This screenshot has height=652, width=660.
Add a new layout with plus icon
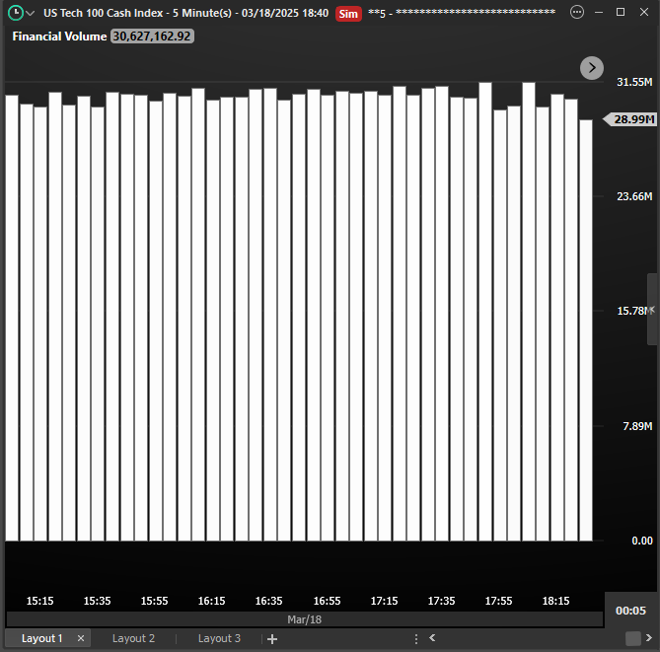click(272, 638)
